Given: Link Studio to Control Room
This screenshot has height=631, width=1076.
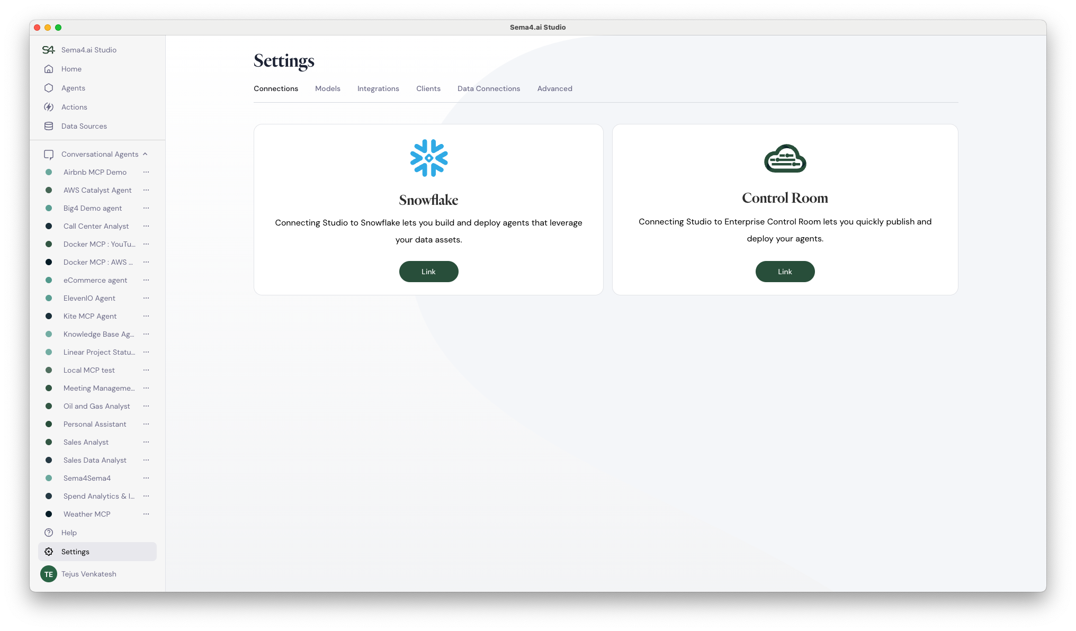Looking at the screenshot, I should click(785, 272).
